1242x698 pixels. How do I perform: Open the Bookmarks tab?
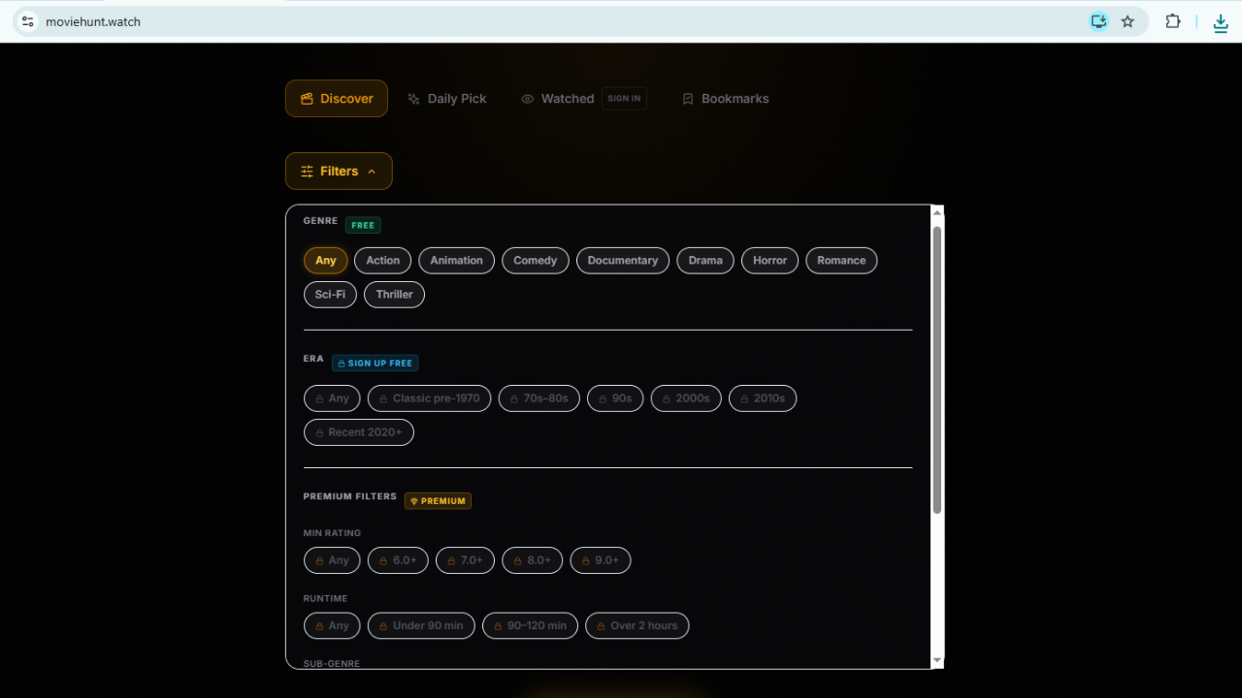725,99
